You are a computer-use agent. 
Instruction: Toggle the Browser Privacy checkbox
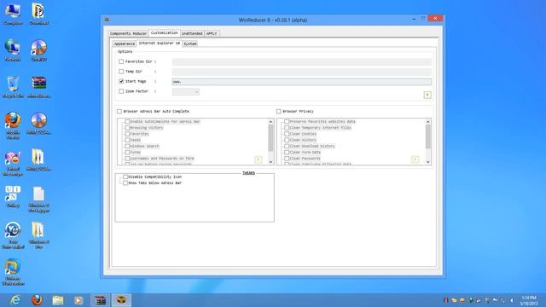coord(279,112)
